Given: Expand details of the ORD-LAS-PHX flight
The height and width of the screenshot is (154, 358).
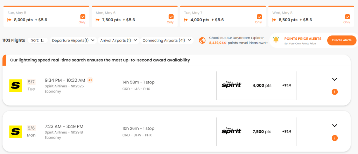Looking at the screenshot, I should 334,79.
